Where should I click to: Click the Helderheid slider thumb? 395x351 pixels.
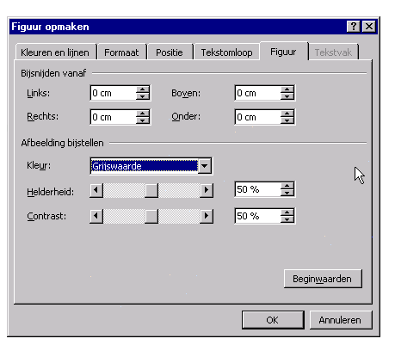151,190
